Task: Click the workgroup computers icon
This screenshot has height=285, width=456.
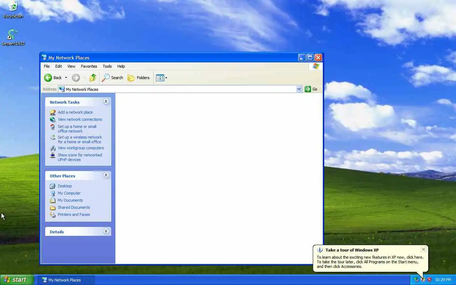Action: (53, 148)
